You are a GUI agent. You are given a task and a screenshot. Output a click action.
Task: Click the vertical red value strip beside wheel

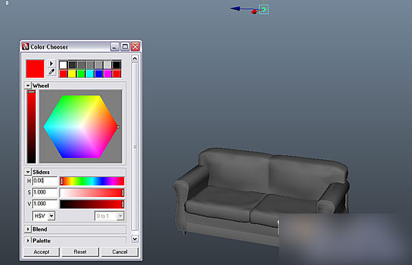pyautogui.click(x=32, y=126)
